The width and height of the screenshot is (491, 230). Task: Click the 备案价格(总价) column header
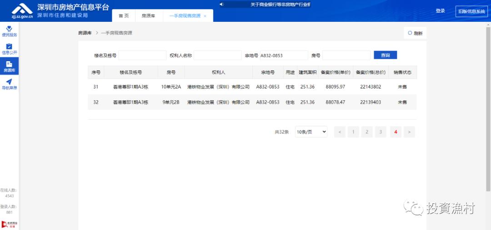[x=371, y=72]
